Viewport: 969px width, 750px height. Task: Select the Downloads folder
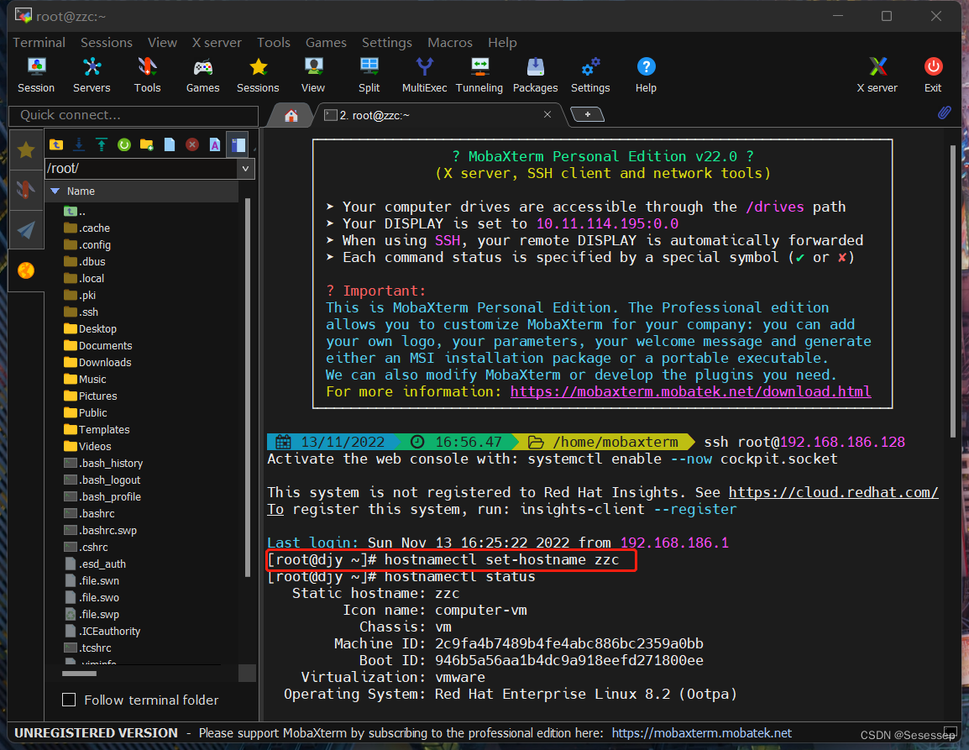point(97,362)
